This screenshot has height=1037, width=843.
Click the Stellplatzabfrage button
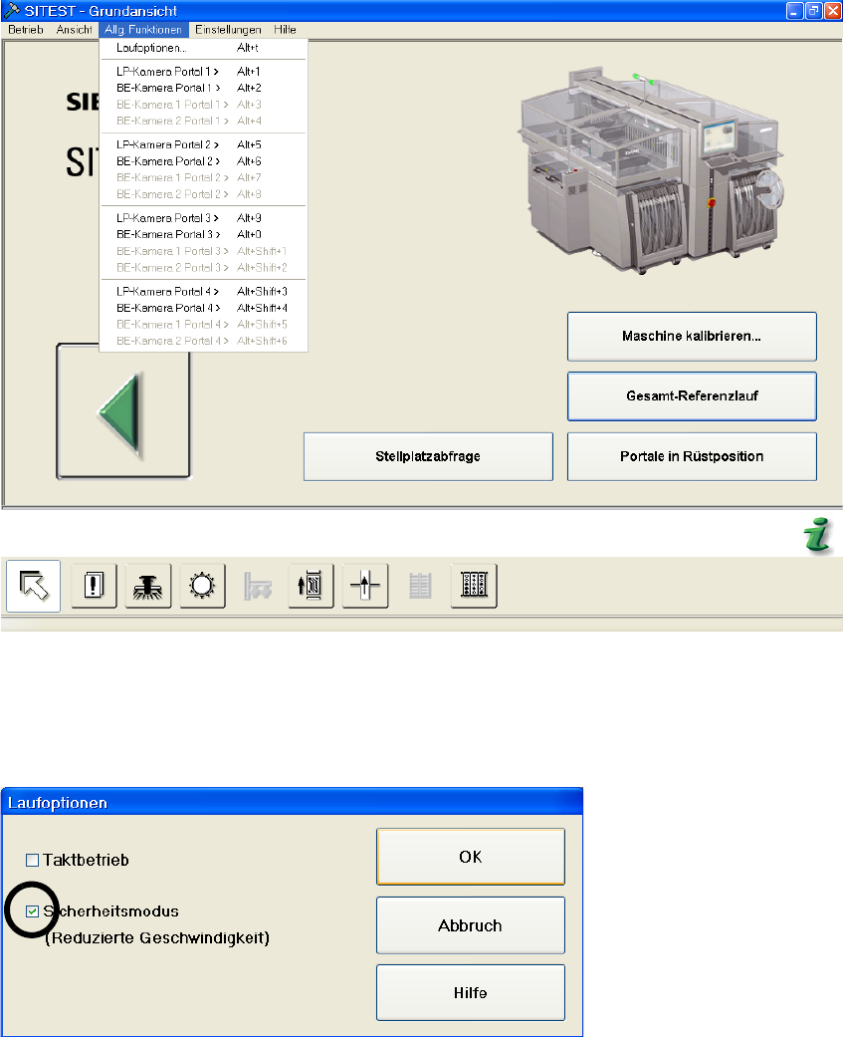pos(428,456)
